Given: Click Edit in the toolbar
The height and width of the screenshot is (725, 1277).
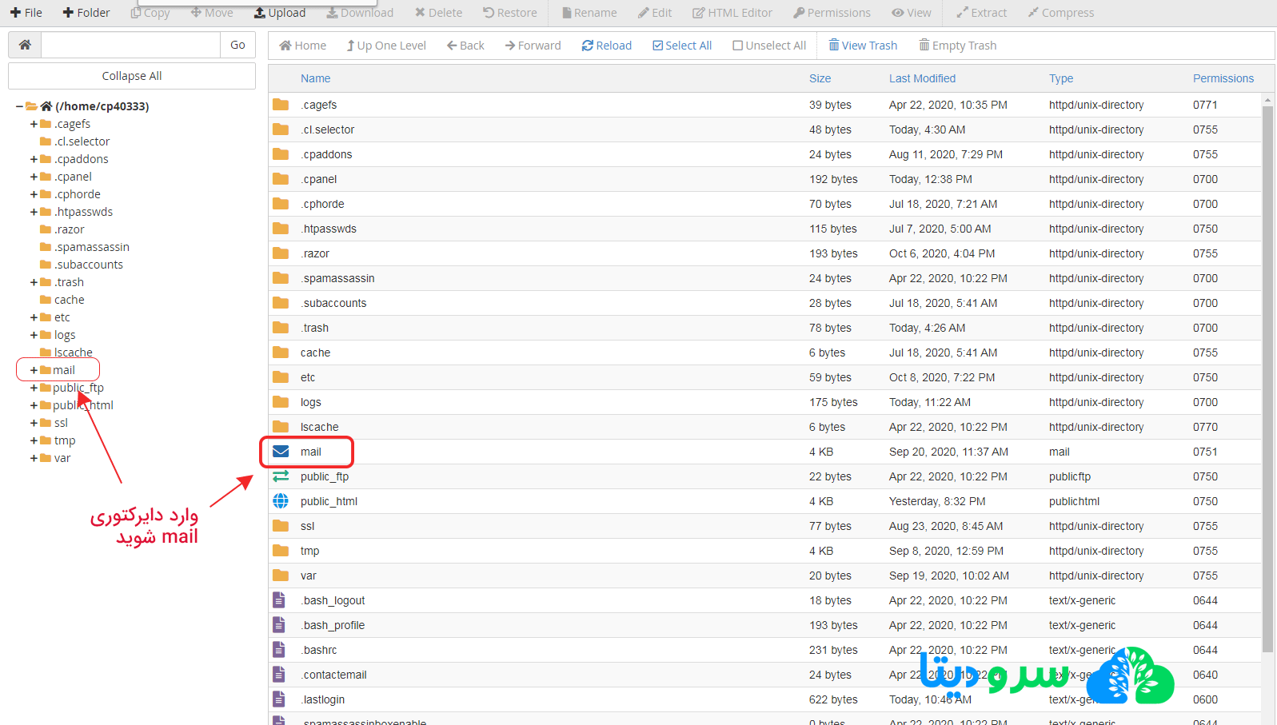Looking at the screenshot, I should [x=655, y=13].
